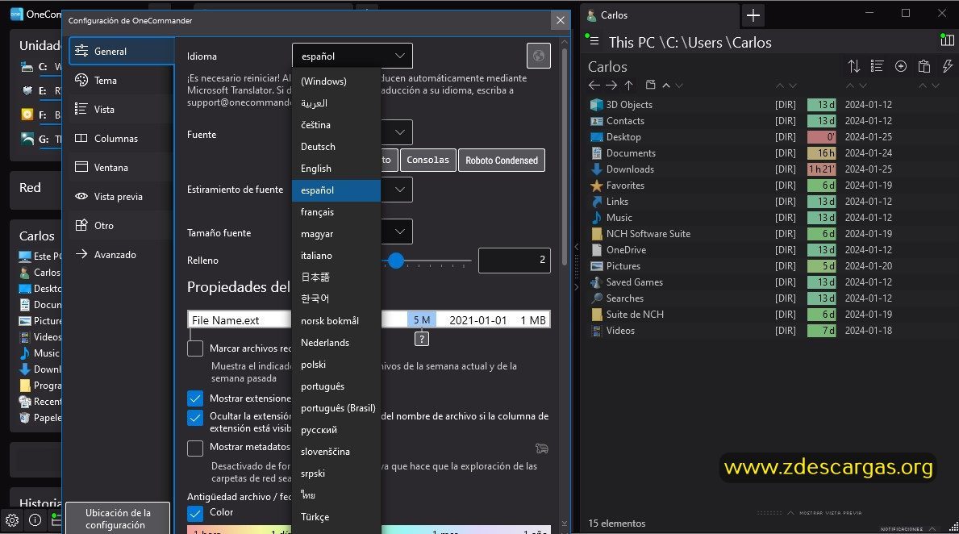Switch to the Vista settings tab

[x=121, y=109]
